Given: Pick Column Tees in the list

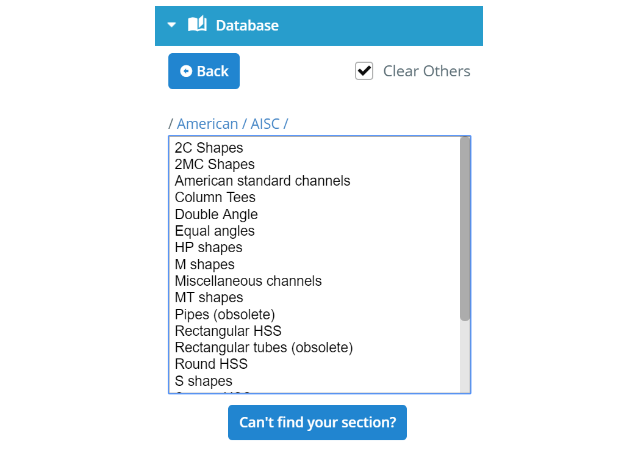Looking at the screenshot, I should pos(314,197).
